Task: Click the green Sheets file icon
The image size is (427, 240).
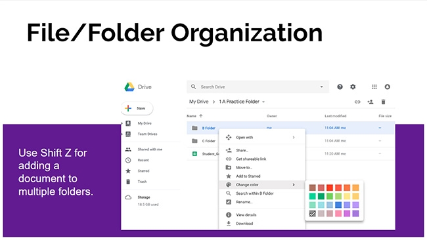Action: [x=194, y=154]
